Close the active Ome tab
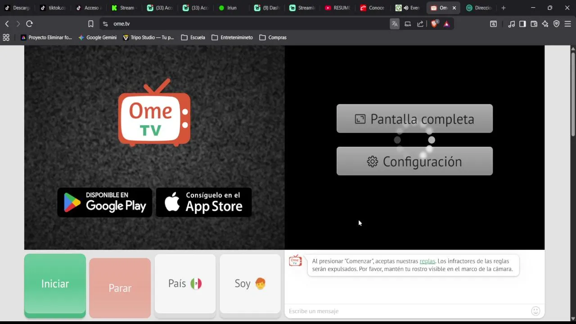 (x=454, y=8)
